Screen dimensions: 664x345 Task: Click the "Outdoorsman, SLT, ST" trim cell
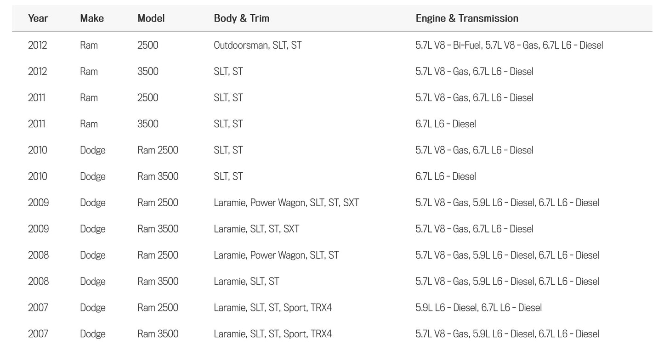point(257,45)
